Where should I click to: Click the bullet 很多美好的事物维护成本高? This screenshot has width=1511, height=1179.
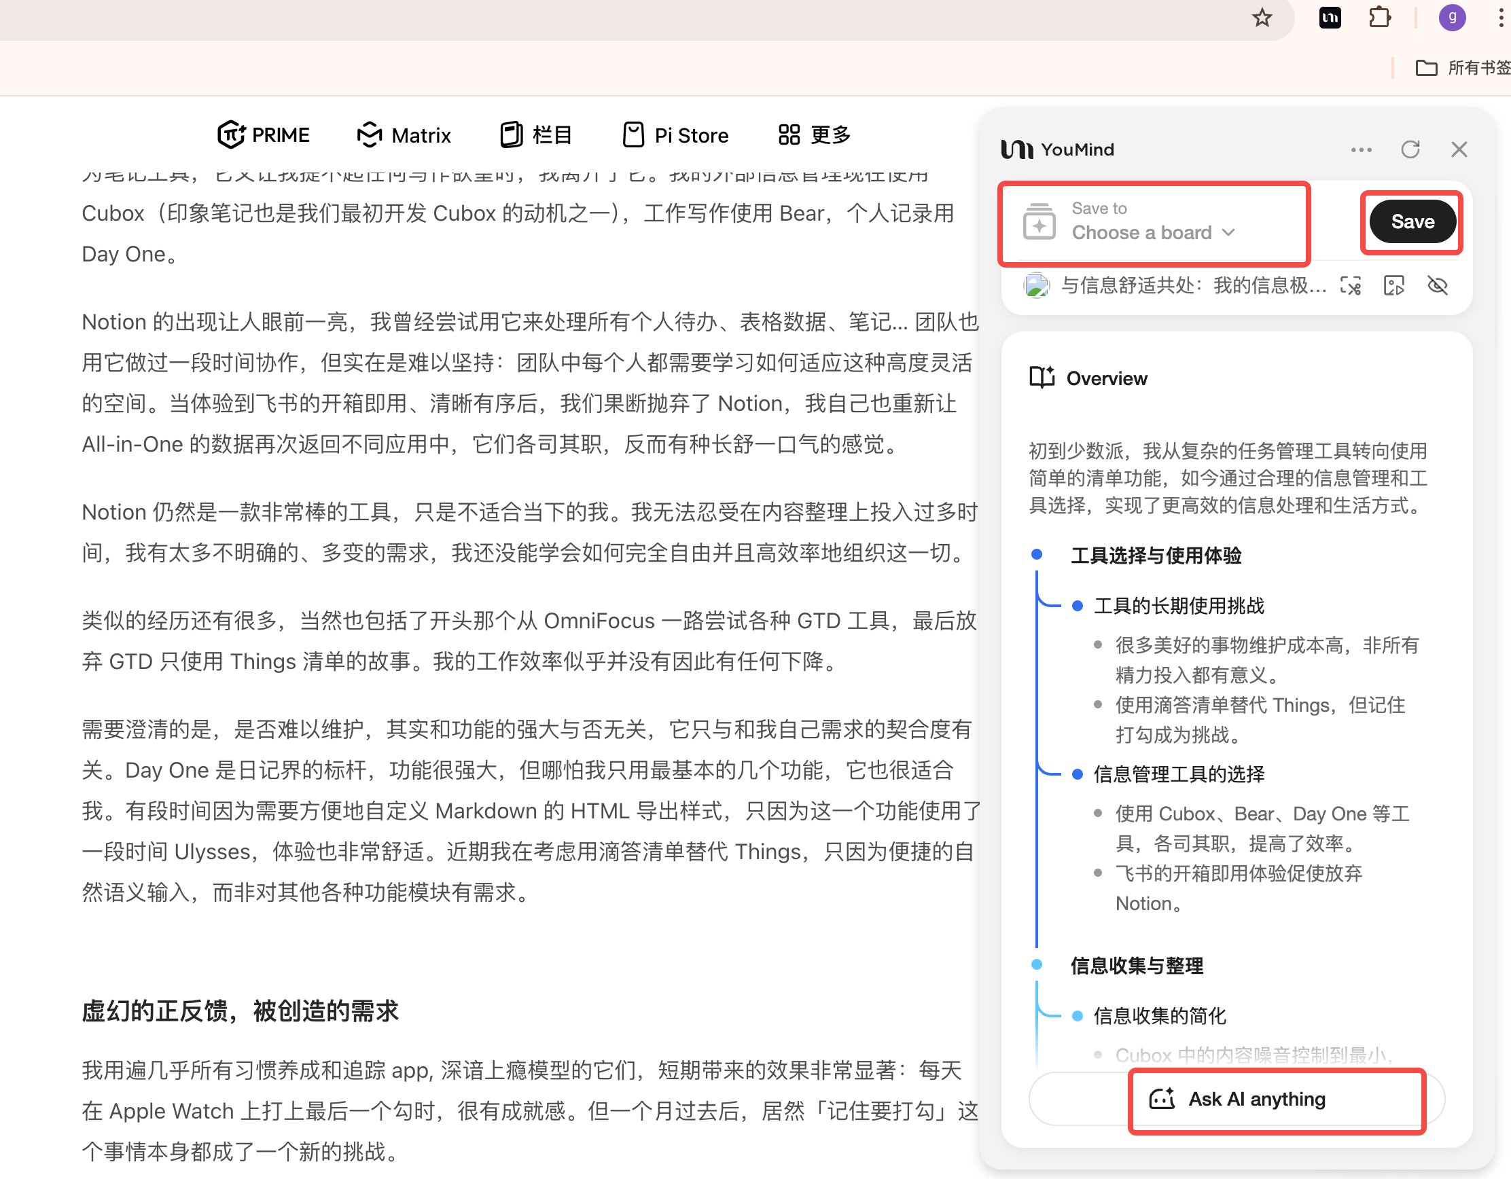click(x=1267, y=659)
